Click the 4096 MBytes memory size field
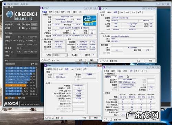Image resolution: width=172 pixels, height=125 pixels. (x=61, y=77)
